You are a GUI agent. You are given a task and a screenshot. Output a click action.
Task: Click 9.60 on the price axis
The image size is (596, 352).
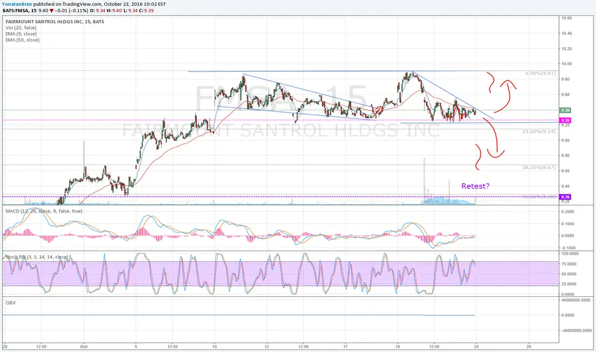tap(565, 95)
